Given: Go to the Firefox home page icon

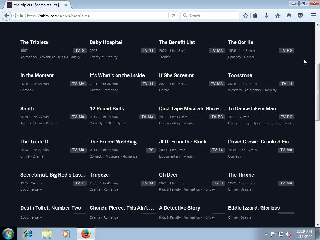Looking at the screenshot, I should (278, 16).
